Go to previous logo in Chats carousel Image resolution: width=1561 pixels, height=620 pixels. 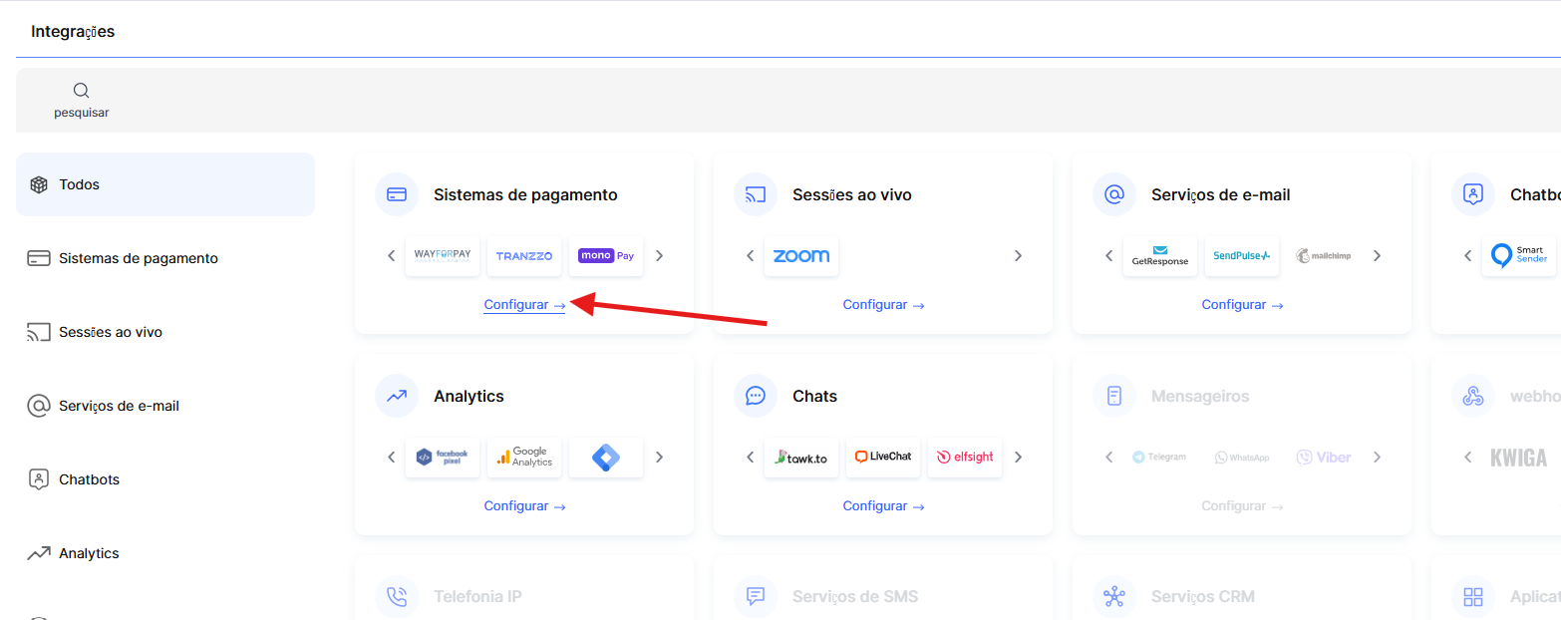pos(751,458)
